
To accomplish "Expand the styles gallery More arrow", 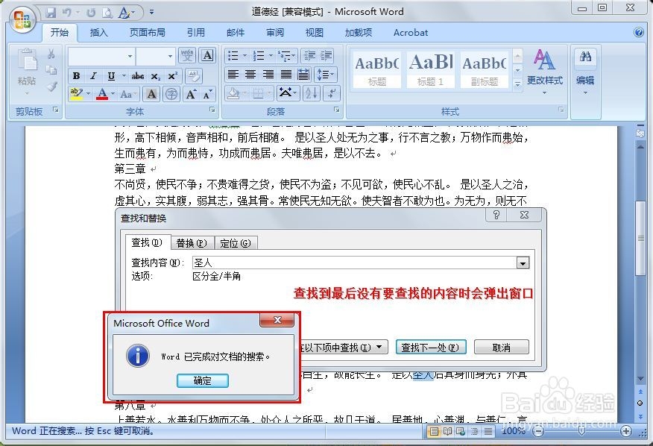I will 517,84.
